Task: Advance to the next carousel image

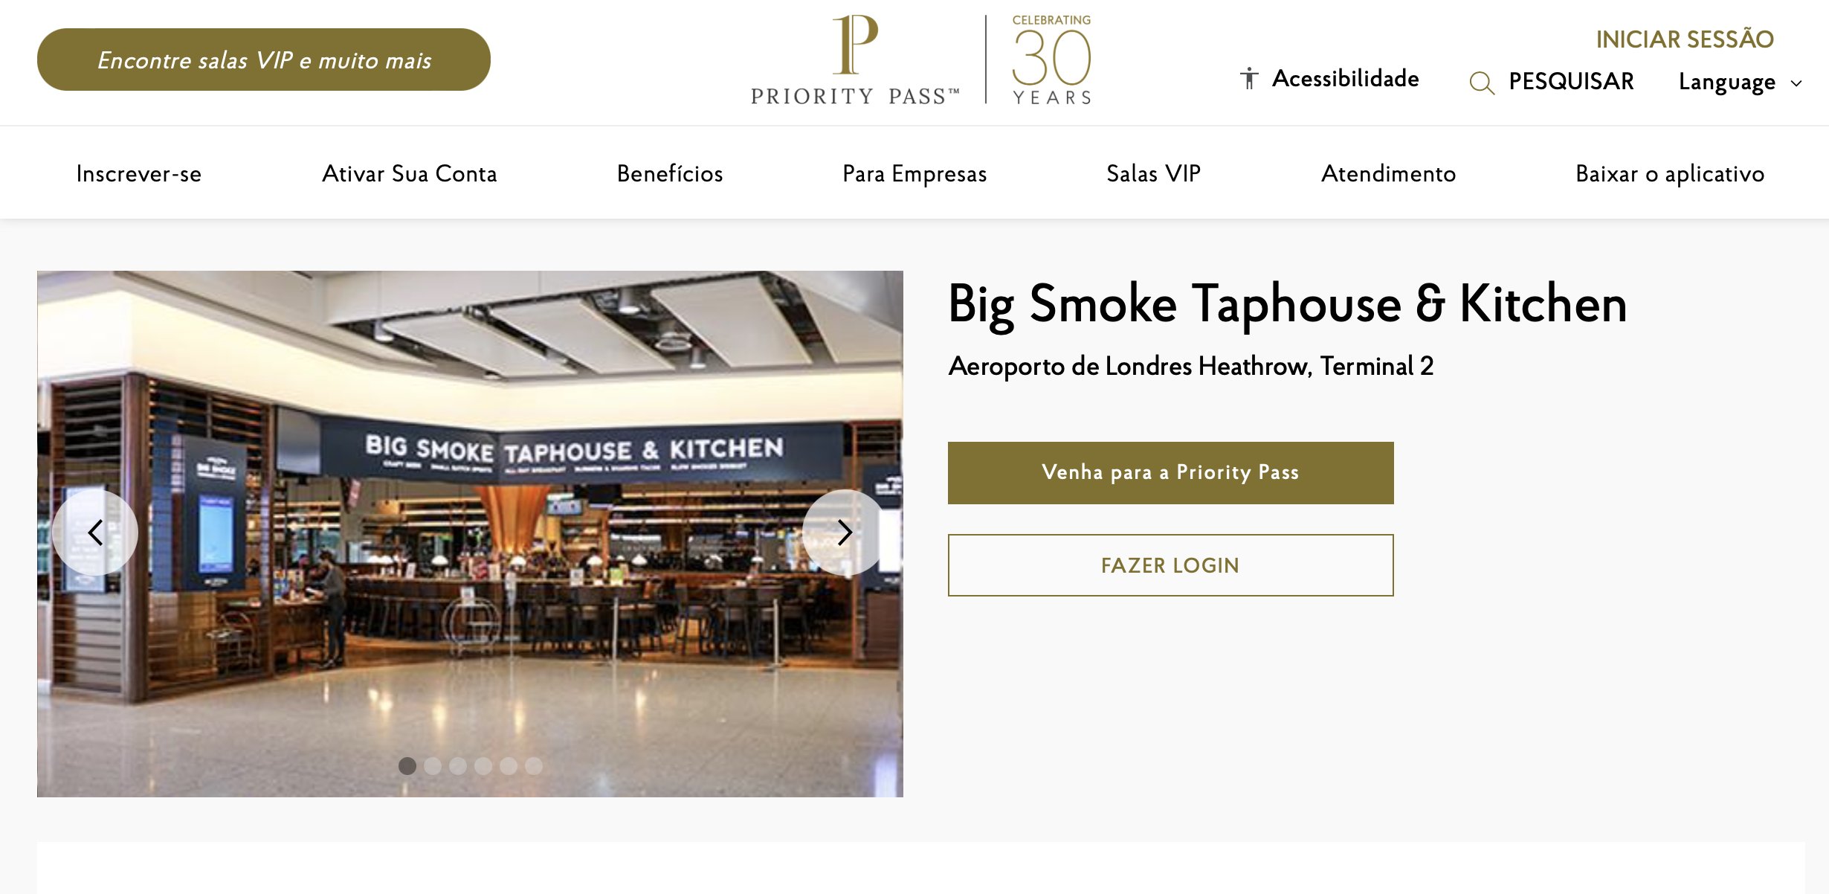Action: click(x=845, y=532)
